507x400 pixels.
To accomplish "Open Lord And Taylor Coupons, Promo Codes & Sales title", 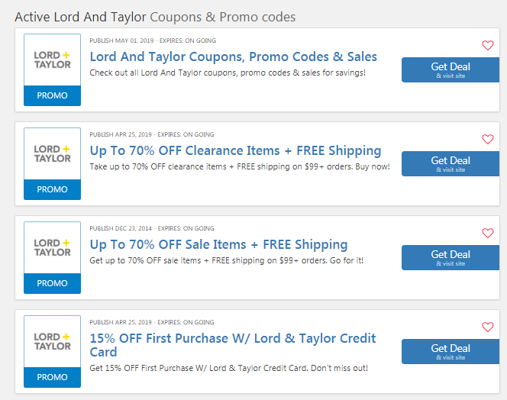I will 233,56.
